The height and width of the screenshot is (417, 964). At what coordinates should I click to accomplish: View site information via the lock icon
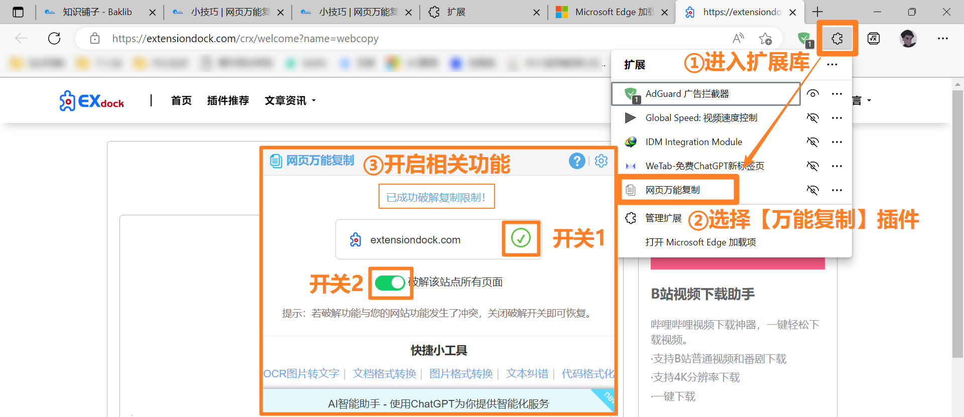pyautogui.click(x=95, y=38)
